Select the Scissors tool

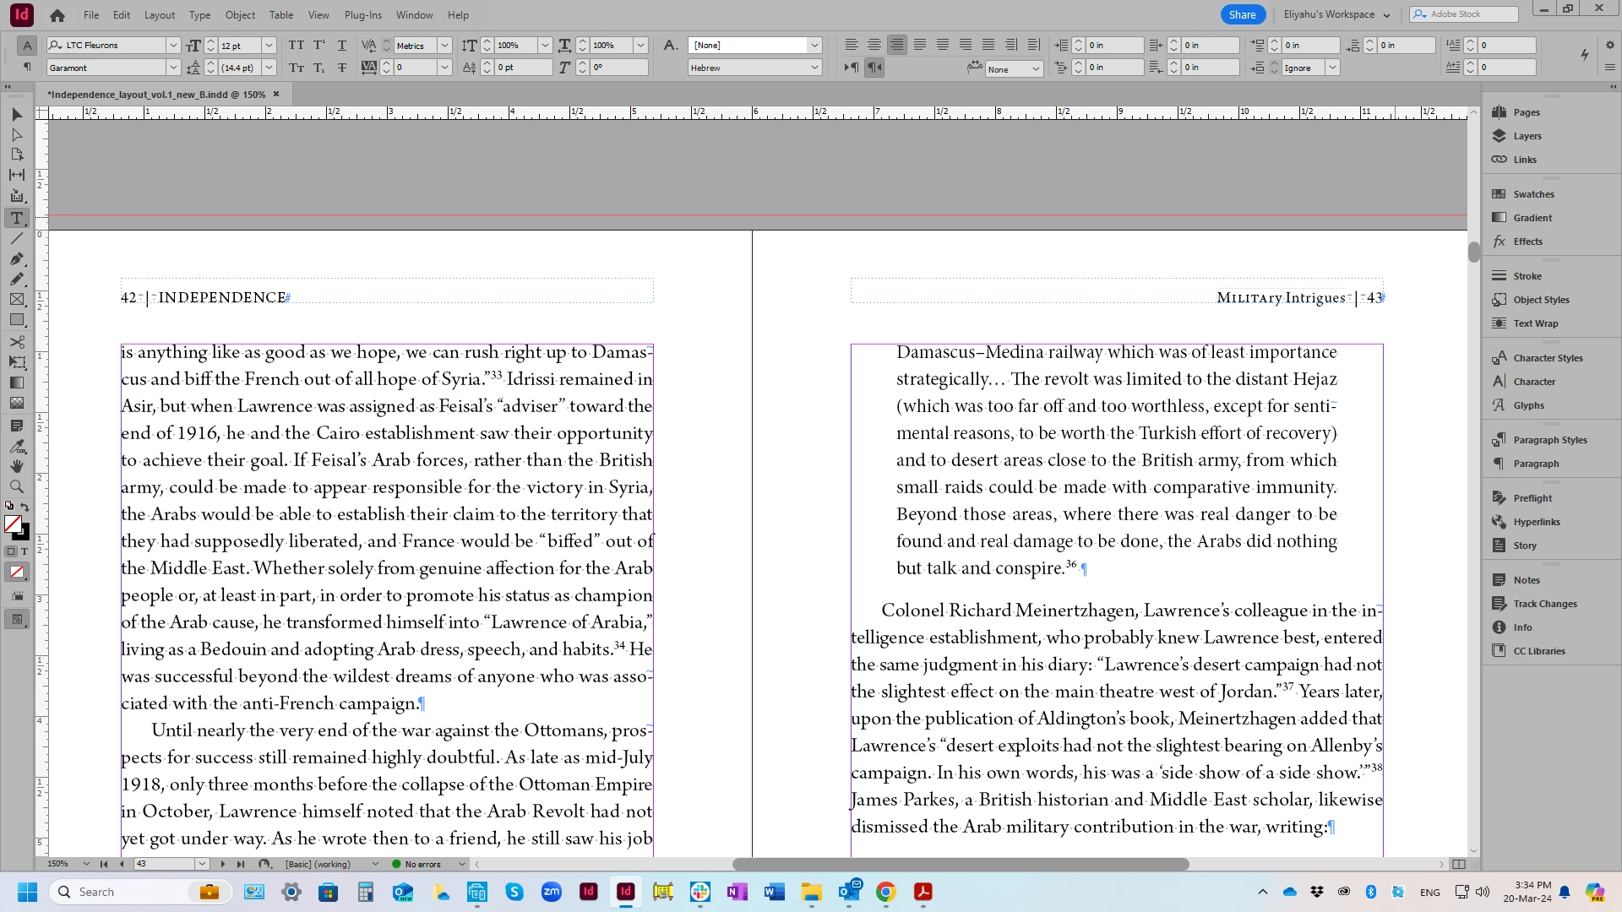point(17,342)
